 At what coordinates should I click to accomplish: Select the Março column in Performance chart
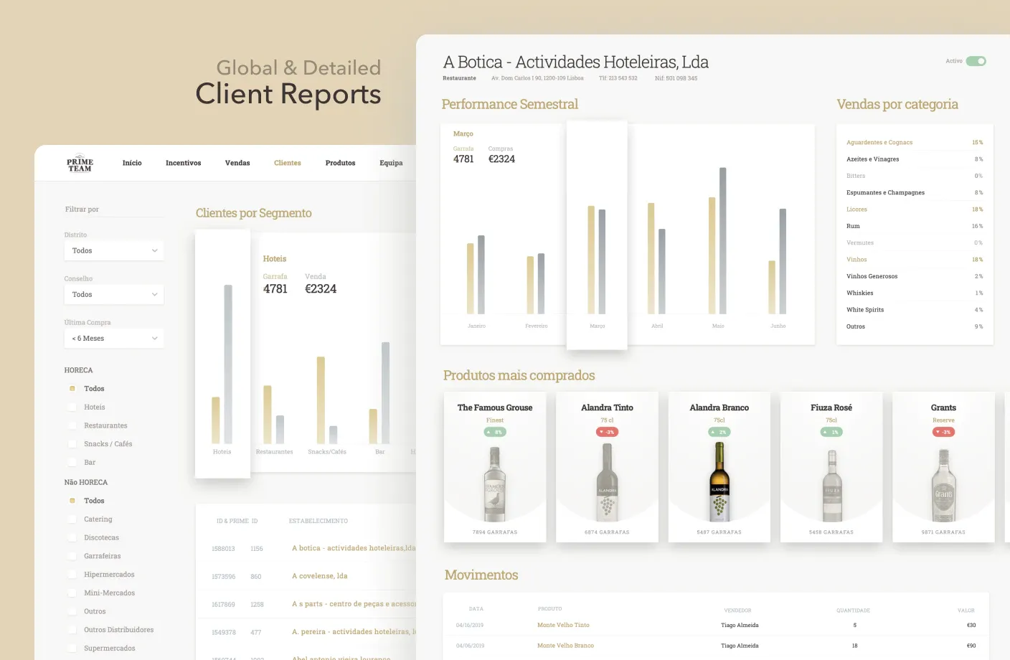point(597,235)
